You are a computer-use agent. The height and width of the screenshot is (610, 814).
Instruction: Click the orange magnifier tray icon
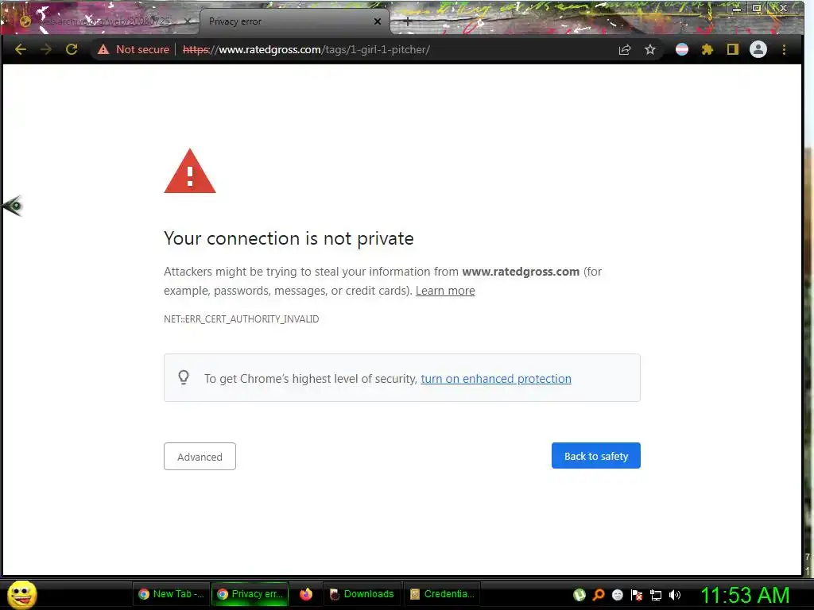click(599, 595)
